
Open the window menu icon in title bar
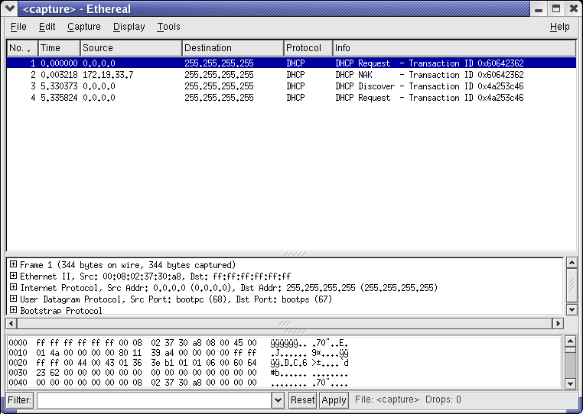click(9, 8)
